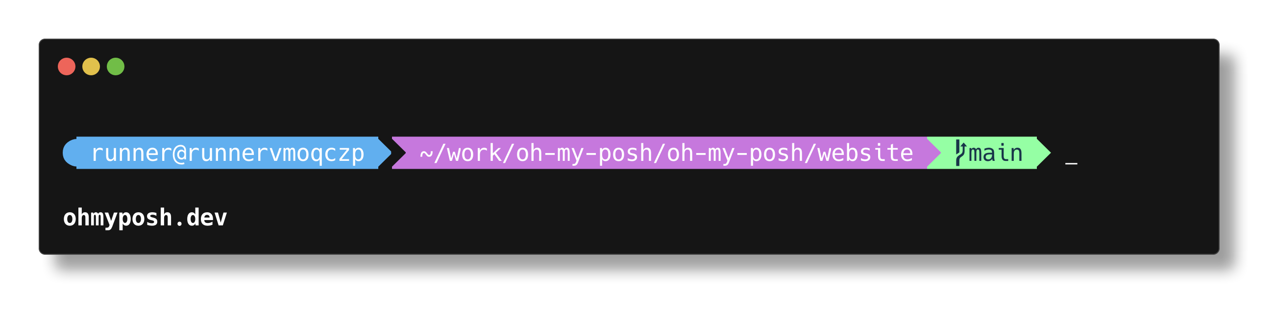
Task: Click the yellow minimize window dot
Action: pyautogui.click(x=91, y=66)
